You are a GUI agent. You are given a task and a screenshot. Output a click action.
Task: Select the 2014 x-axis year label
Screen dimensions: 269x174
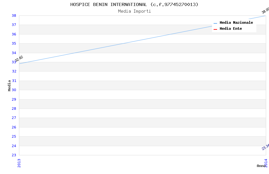tap(266, 163)
